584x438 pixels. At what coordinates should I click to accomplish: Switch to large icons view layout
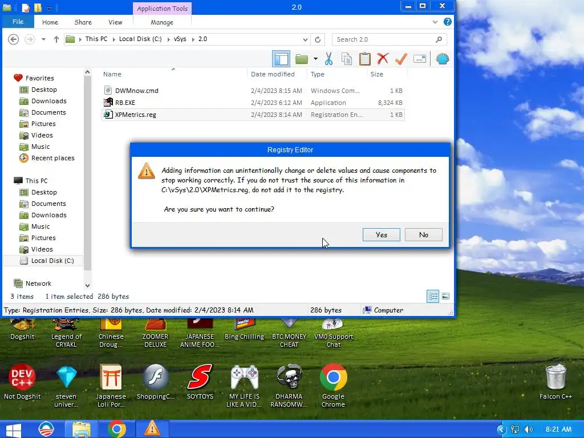445,297
